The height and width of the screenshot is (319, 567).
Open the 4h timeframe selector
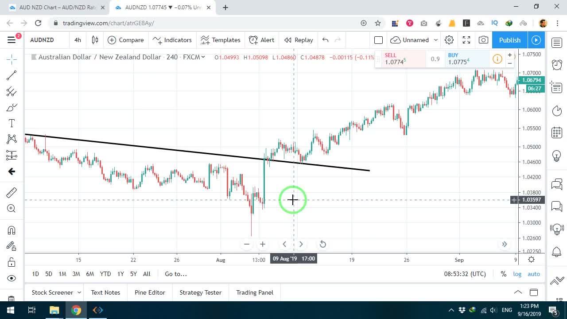[78, 40]
